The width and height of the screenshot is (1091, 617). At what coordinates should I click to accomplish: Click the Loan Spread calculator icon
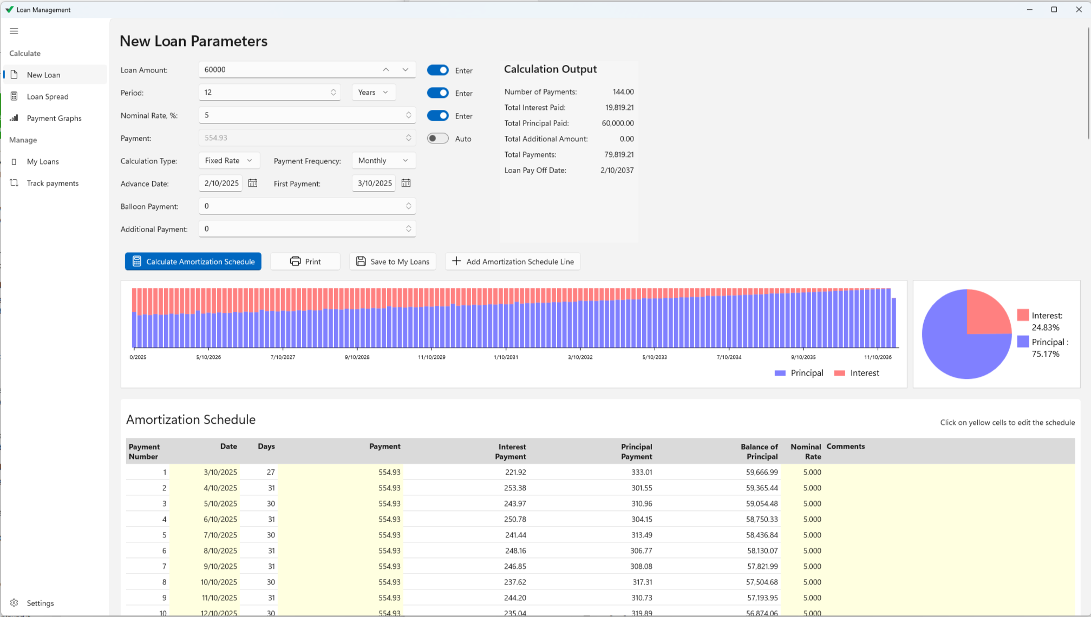(14, 96)
